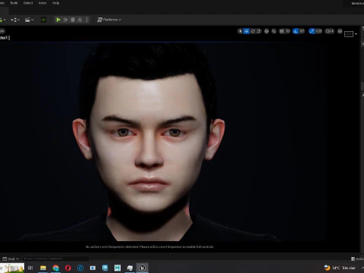
Task: Click the green Play button
Action: (x=58, y=20)
